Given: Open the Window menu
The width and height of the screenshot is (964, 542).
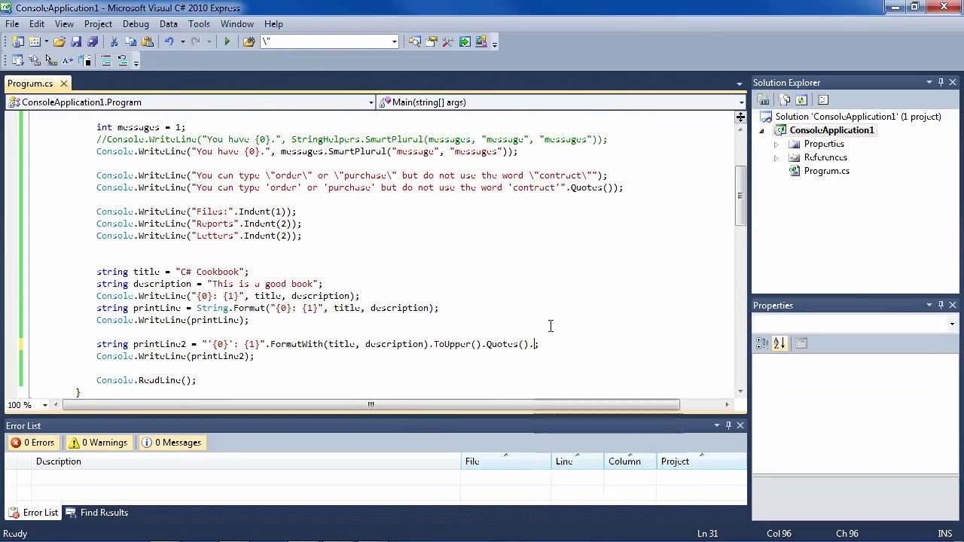Looking at the screenshot, I should [237, 24].
